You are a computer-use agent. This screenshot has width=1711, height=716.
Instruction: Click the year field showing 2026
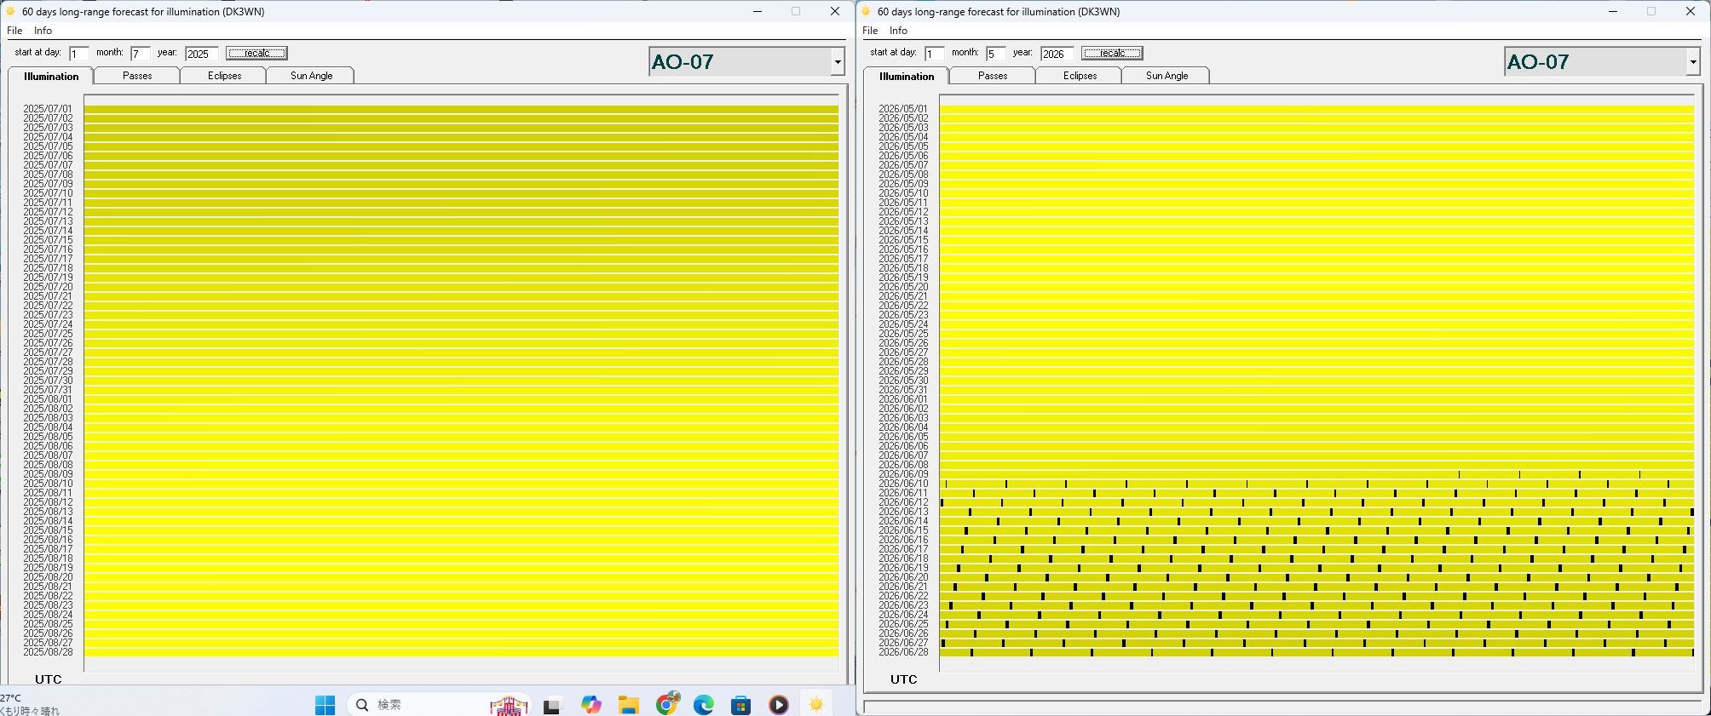tap(1056, 54)
